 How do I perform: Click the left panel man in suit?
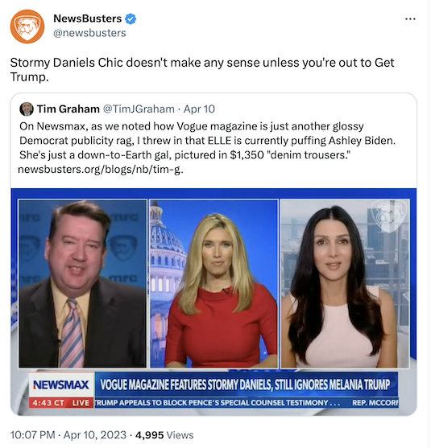click(x=83, y=283)
